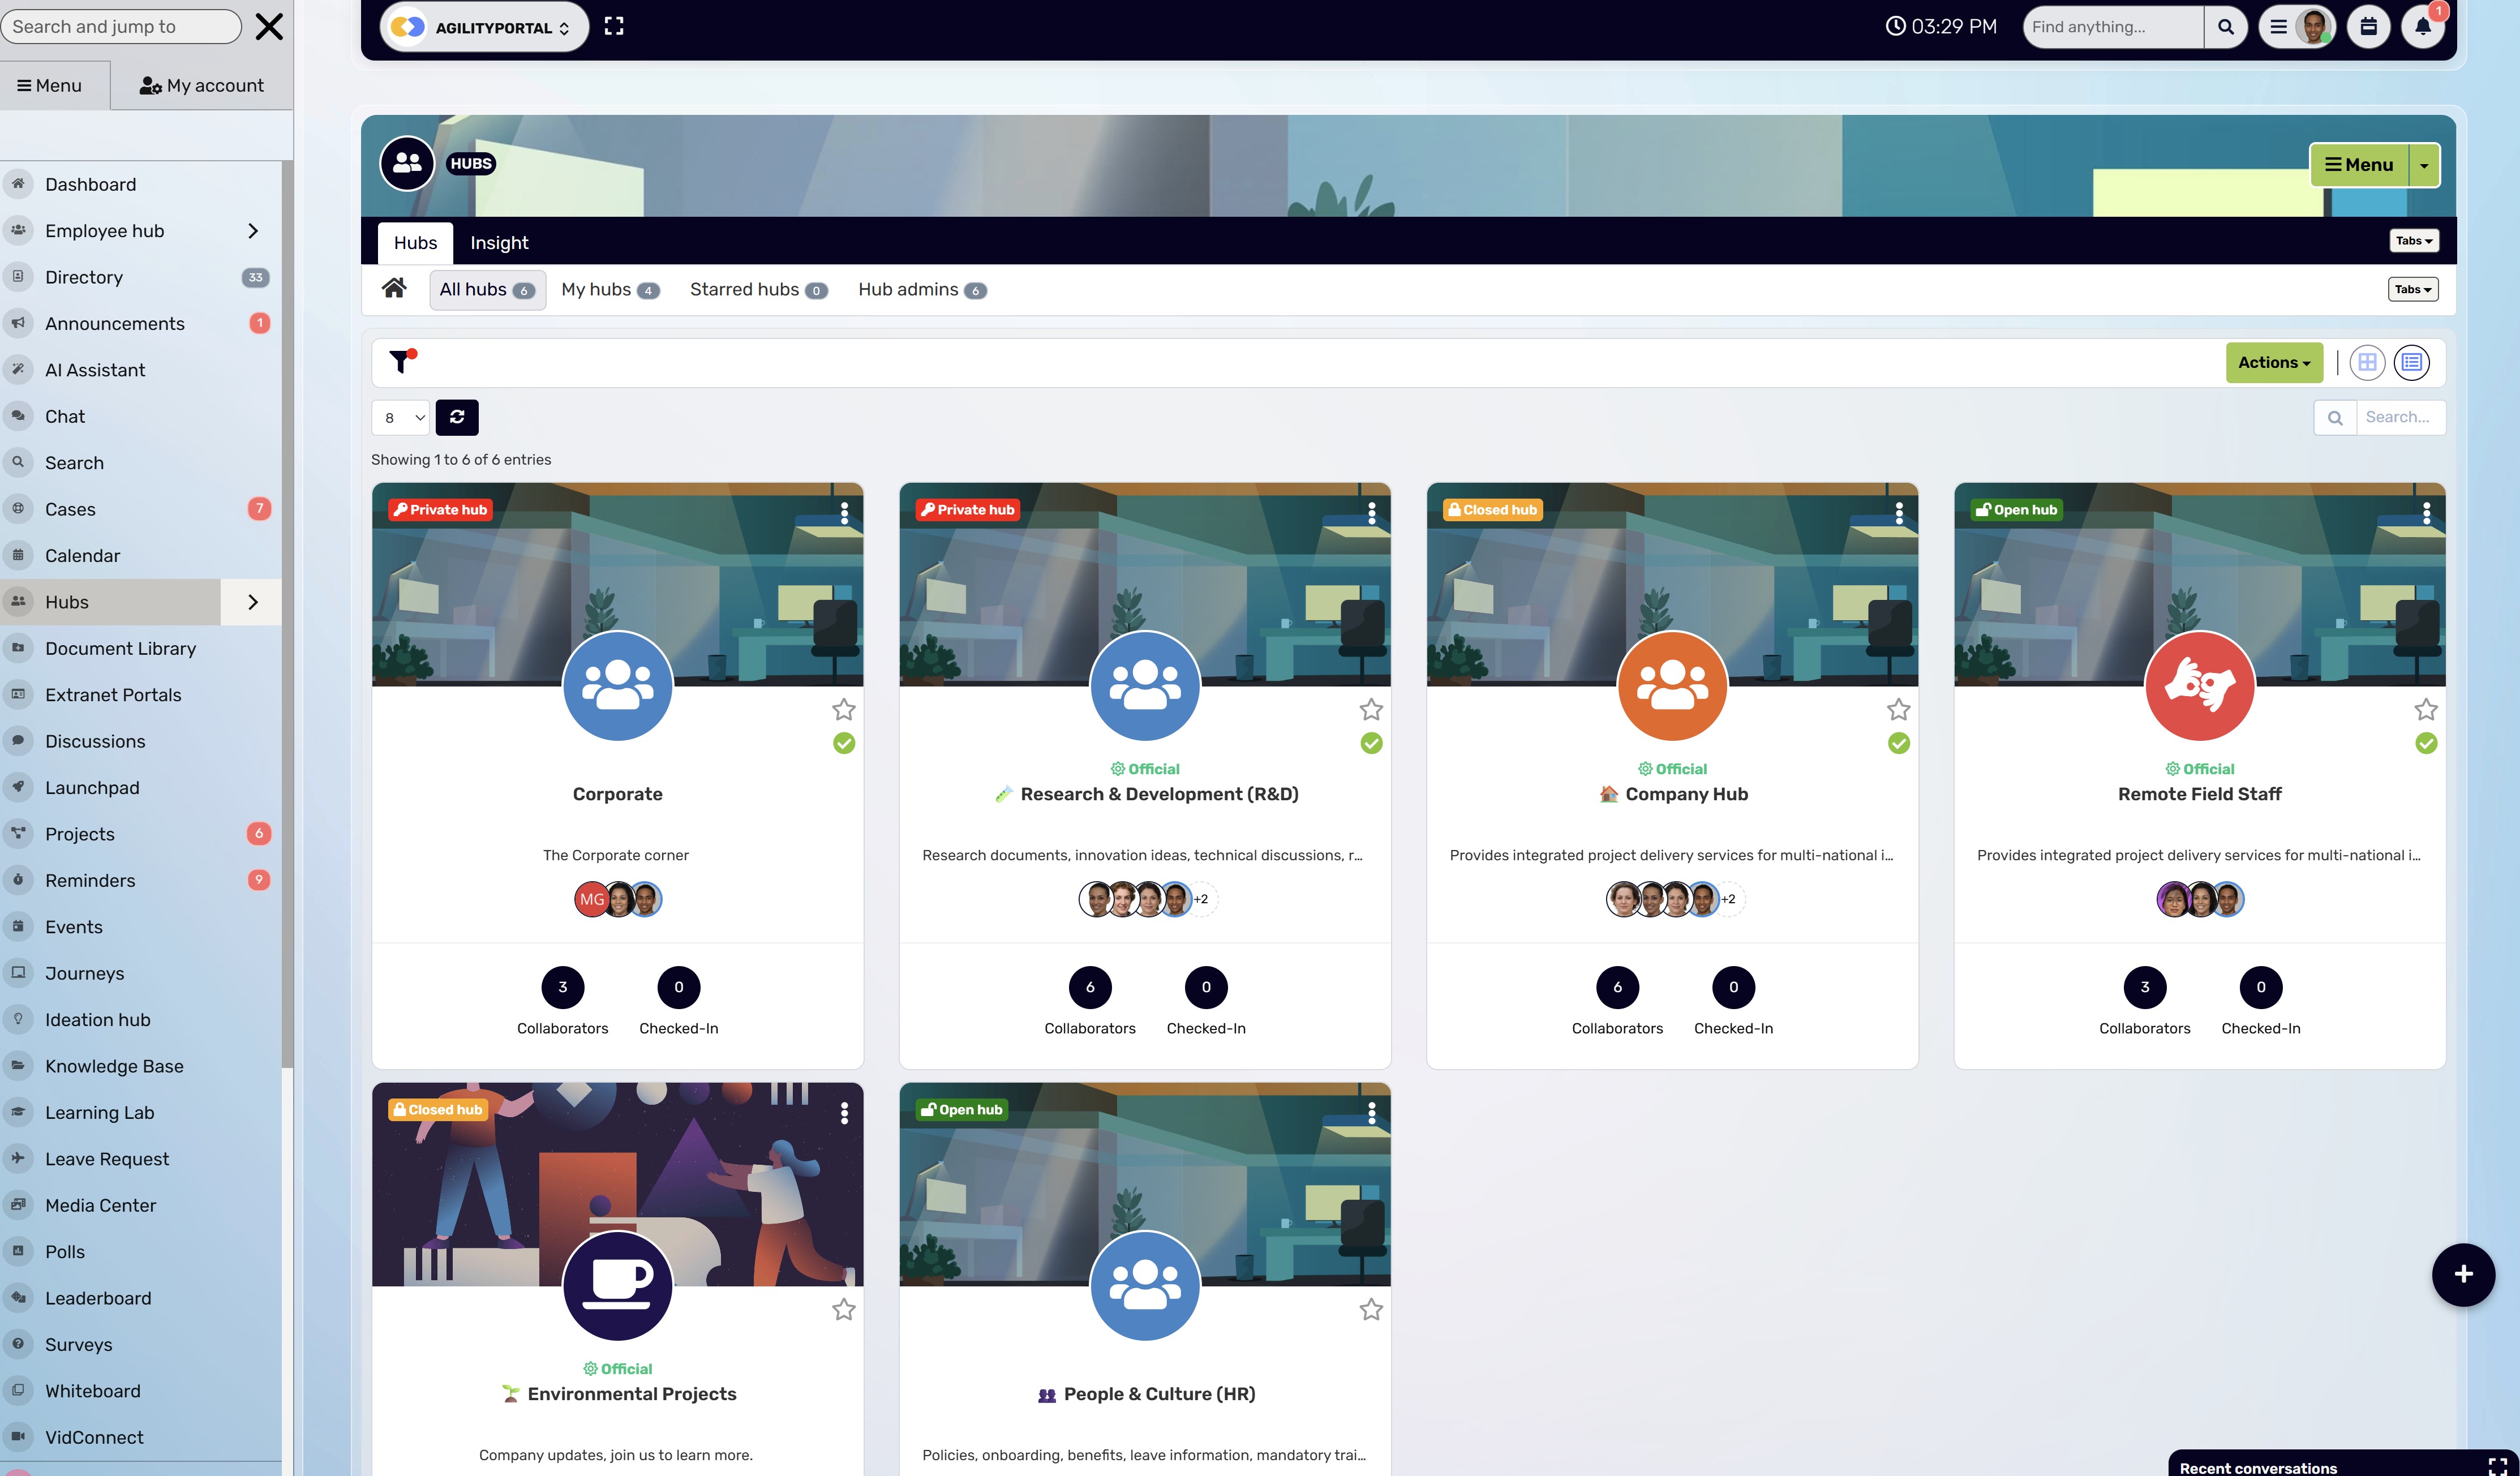Expand the green Menu dropdown arrow

click(2424, 165)
